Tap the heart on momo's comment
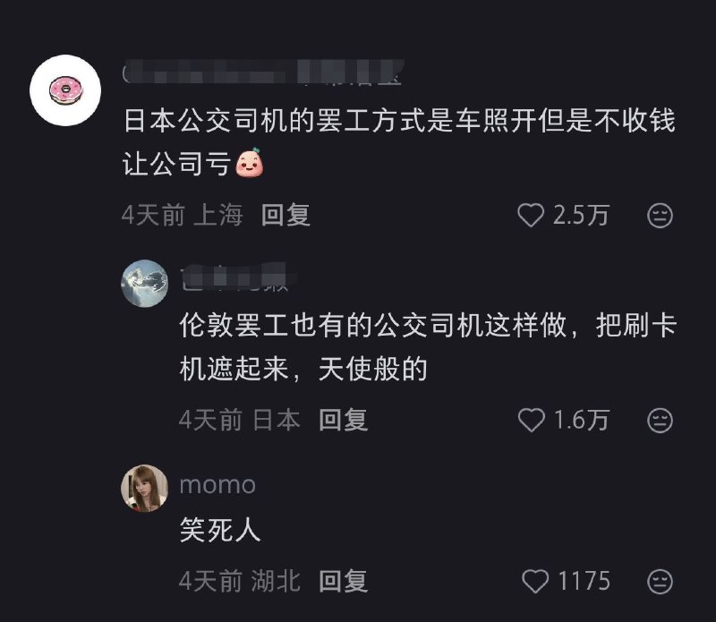The image size is (716, 622). click(x=534, y=582)
